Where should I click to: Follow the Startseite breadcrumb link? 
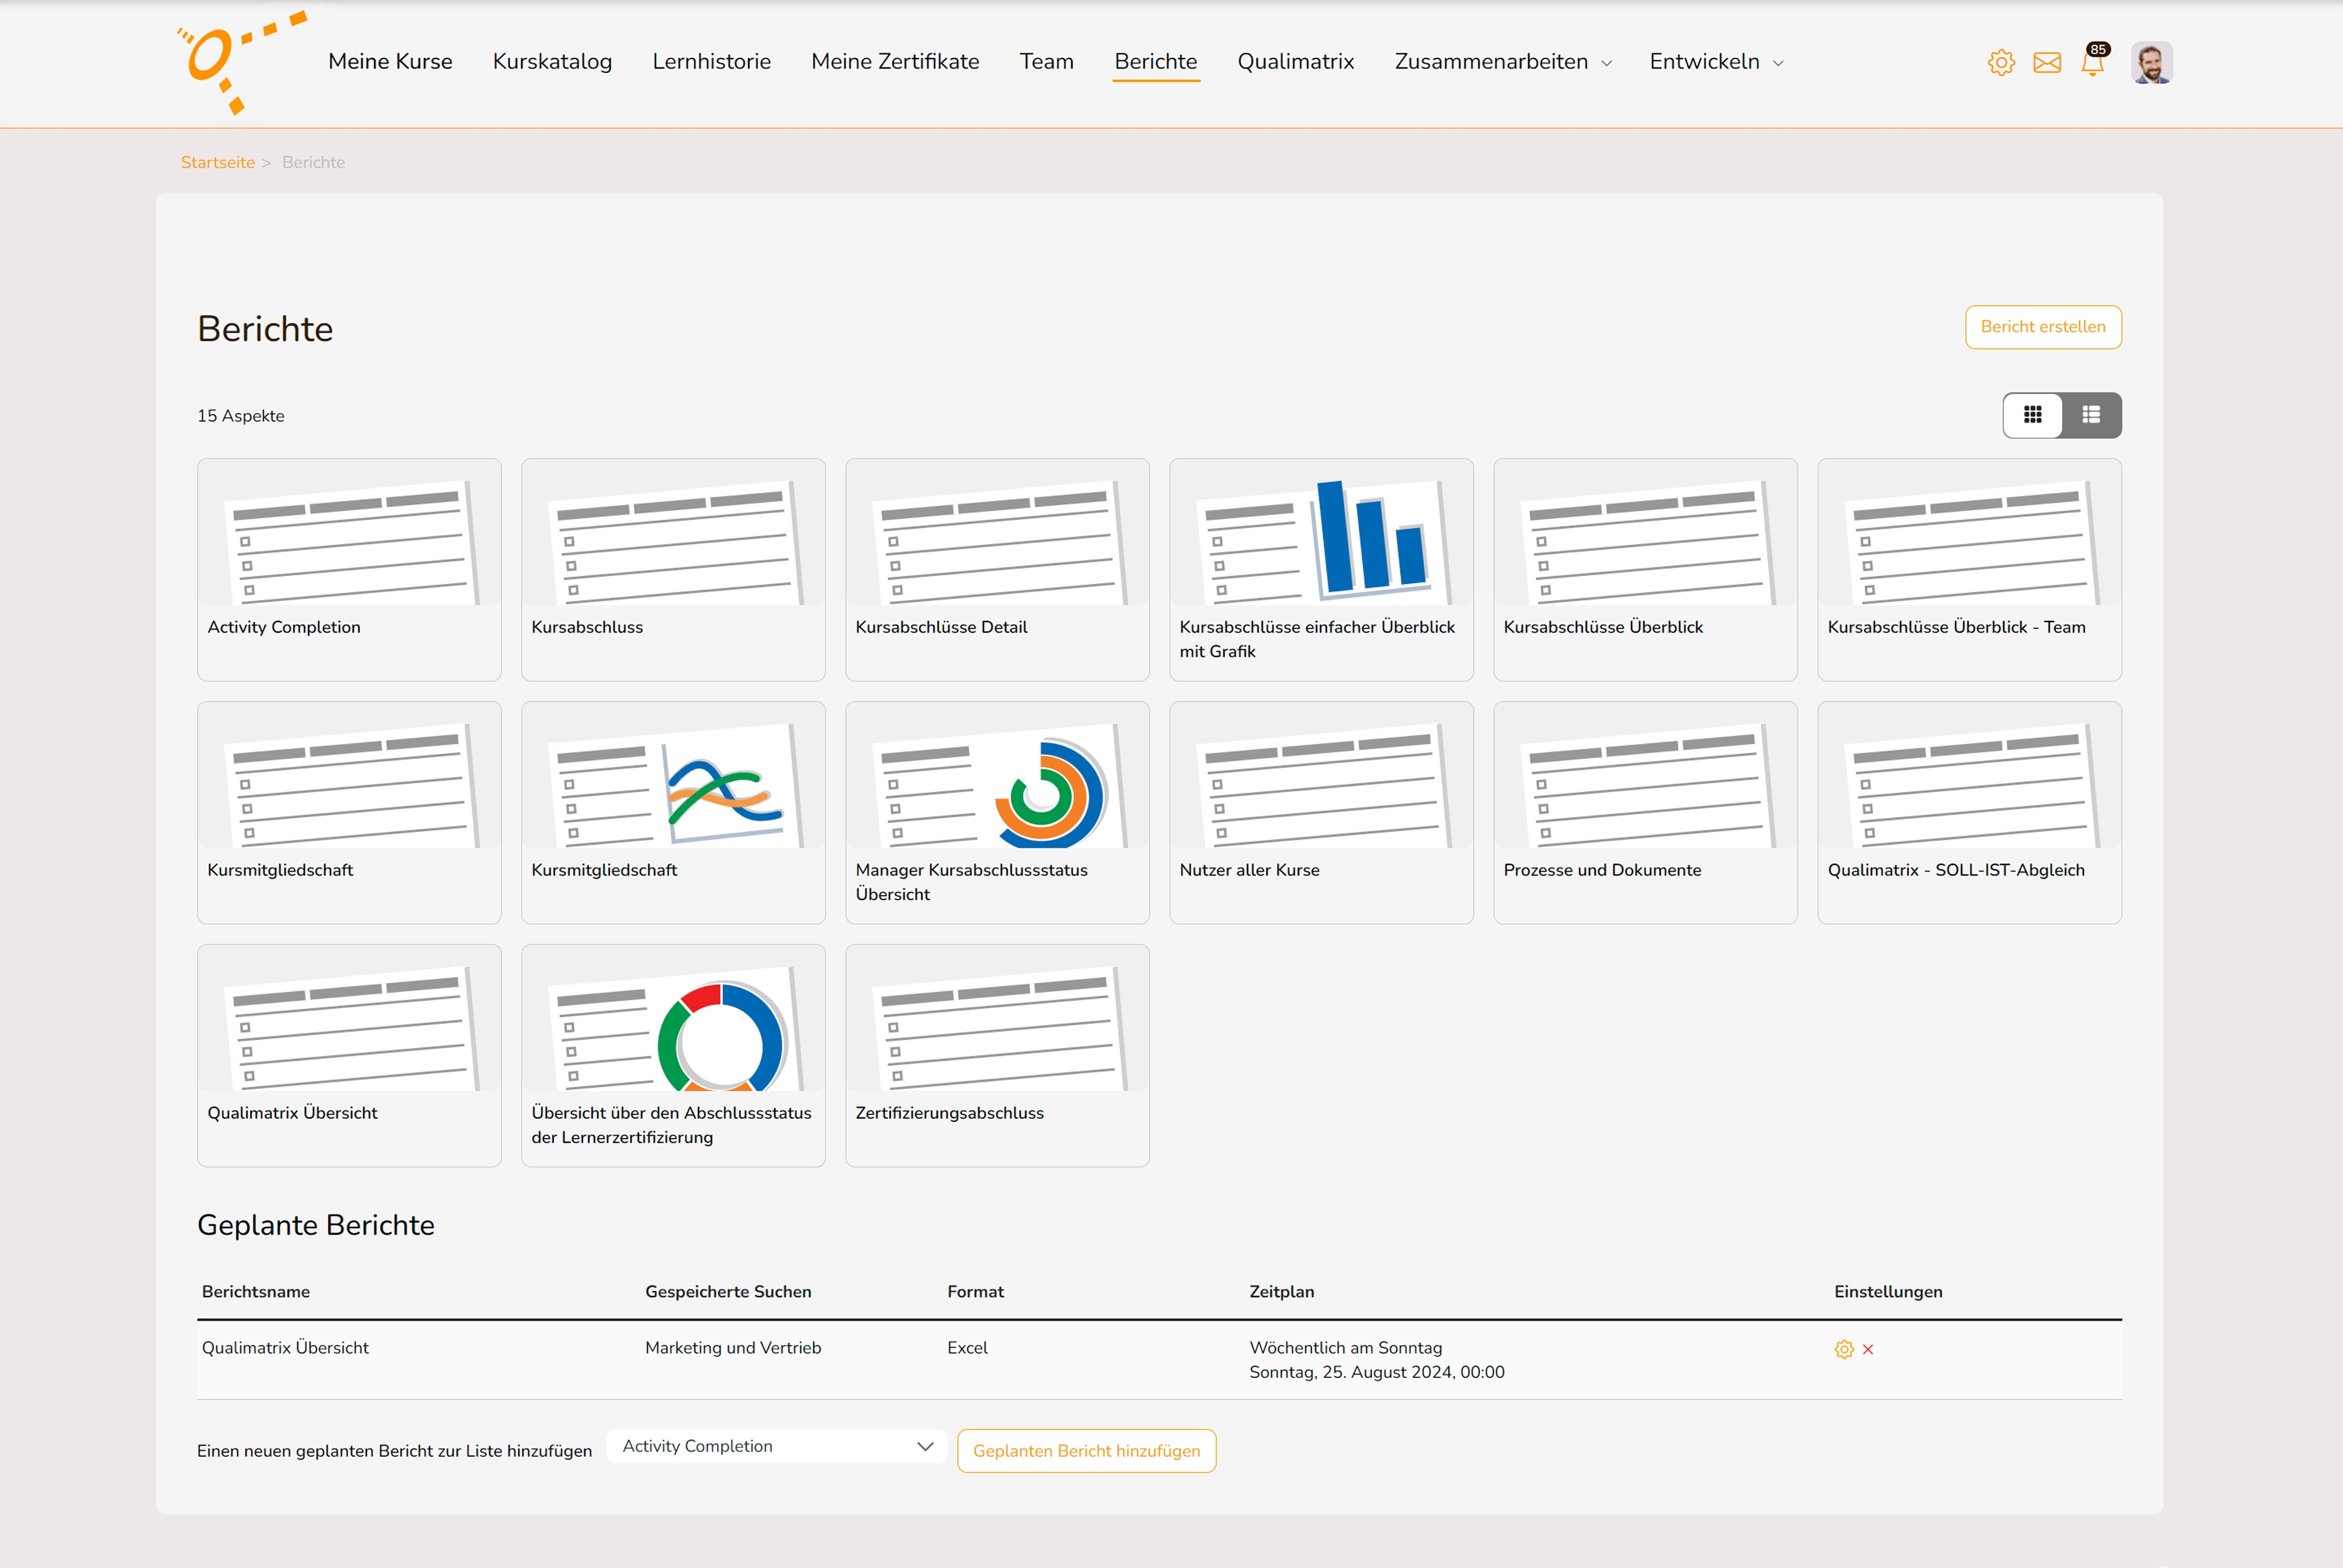[x=217, y=162]
